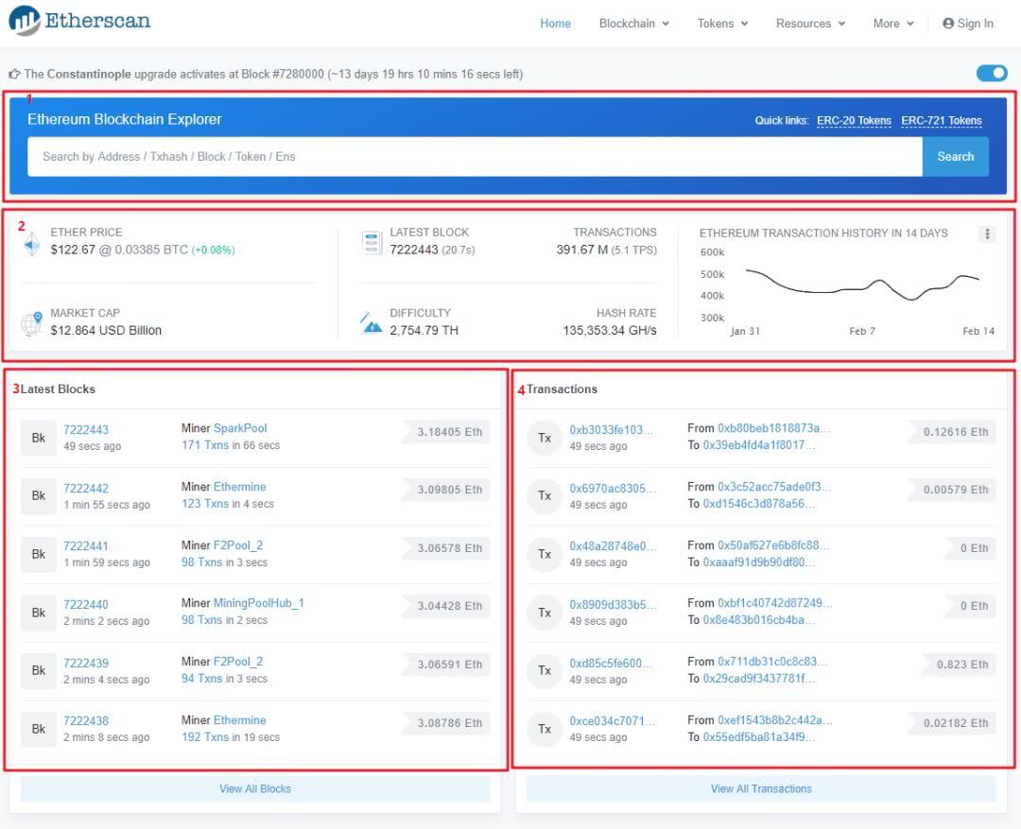The width and height of the screenshot is (1021, 829).
Task: Open block 7222442 link
Action: pos(86,489)
